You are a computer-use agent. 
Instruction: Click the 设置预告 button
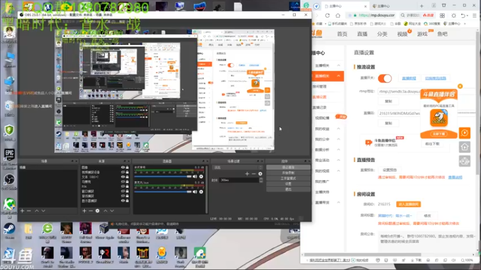pyautogui.click(x=390, y=170)
